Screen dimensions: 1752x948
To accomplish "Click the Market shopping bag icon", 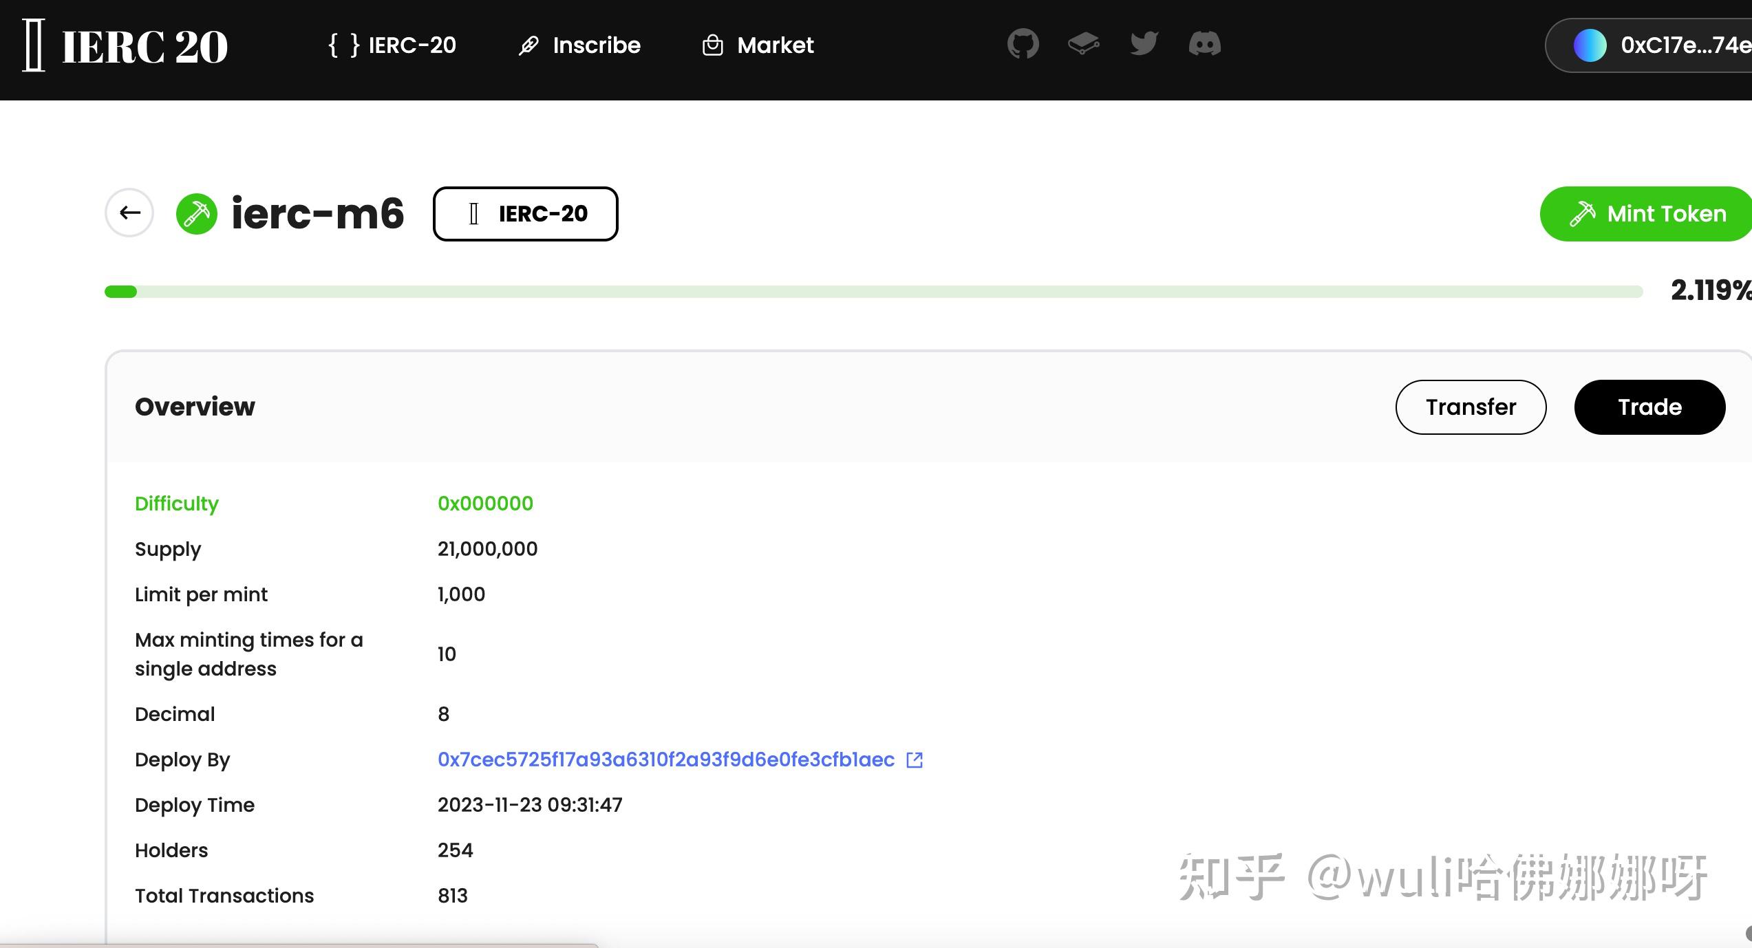I will click(712, 44).
